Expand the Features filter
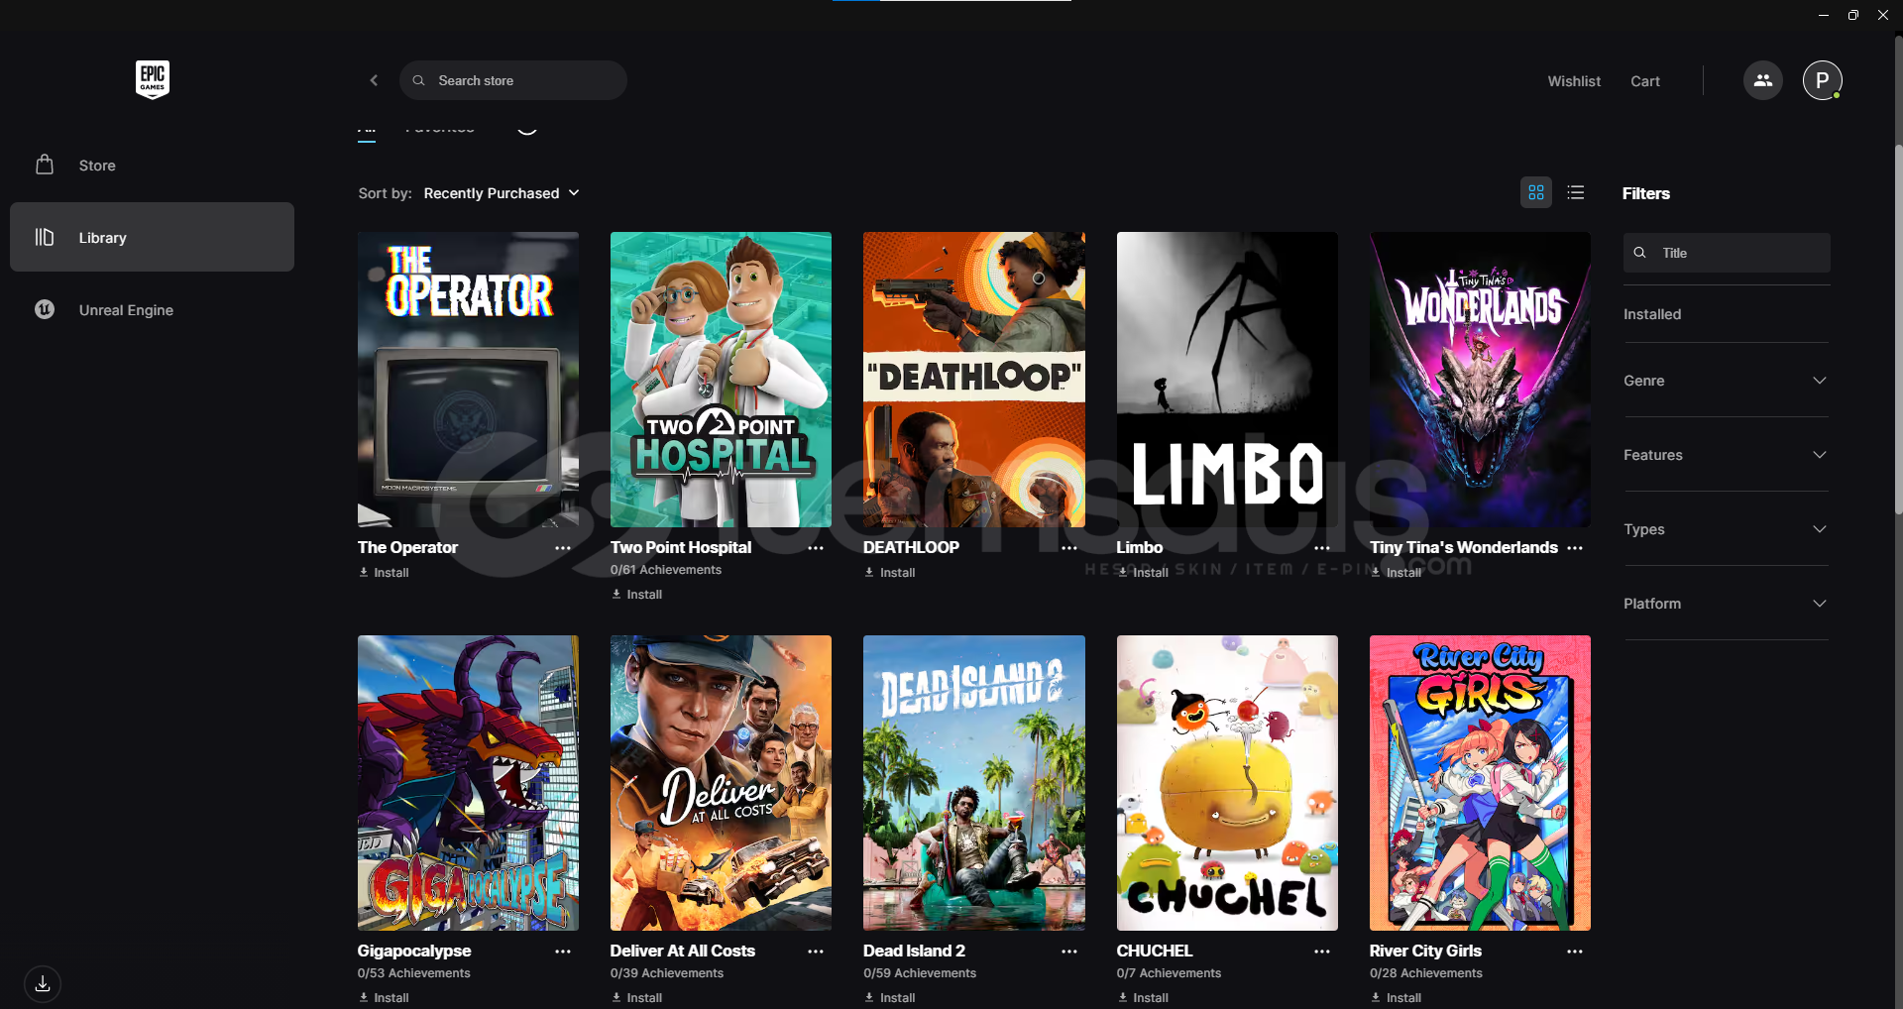 tap(1727, 455)
